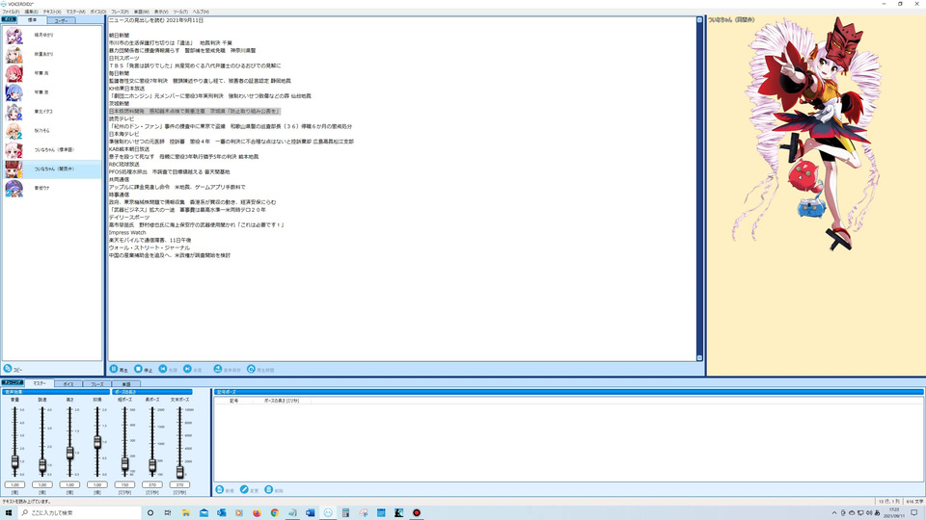Select the 琴葉 茜 voice avatar

14,74
